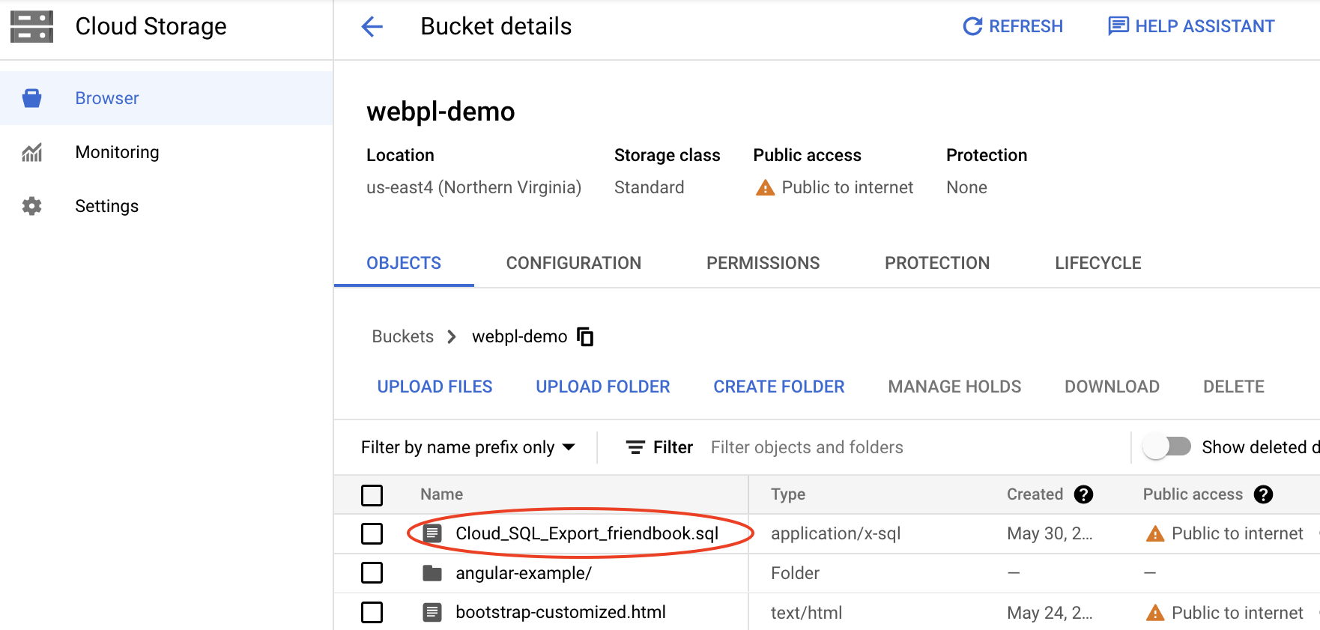Switch to the PERMISSIONS tab
Screen dimensions: 1320x630
point(763,263)
